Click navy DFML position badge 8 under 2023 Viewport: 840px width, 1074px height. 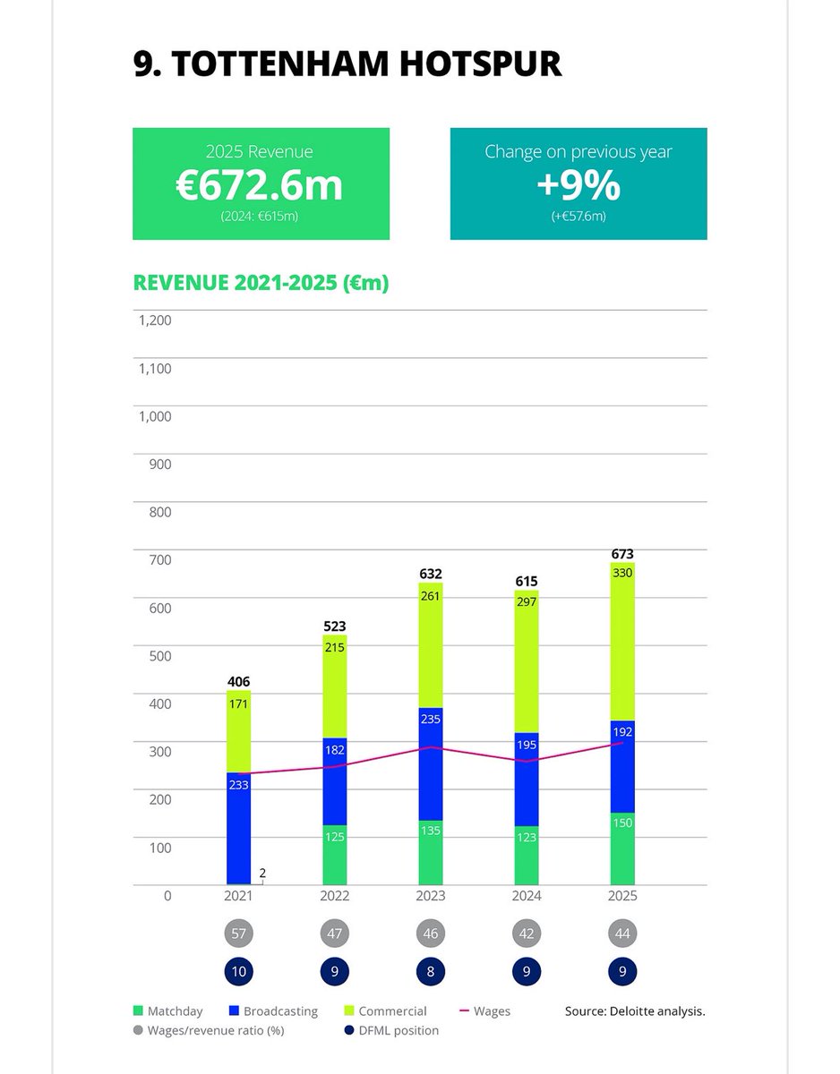pos(431,972)
